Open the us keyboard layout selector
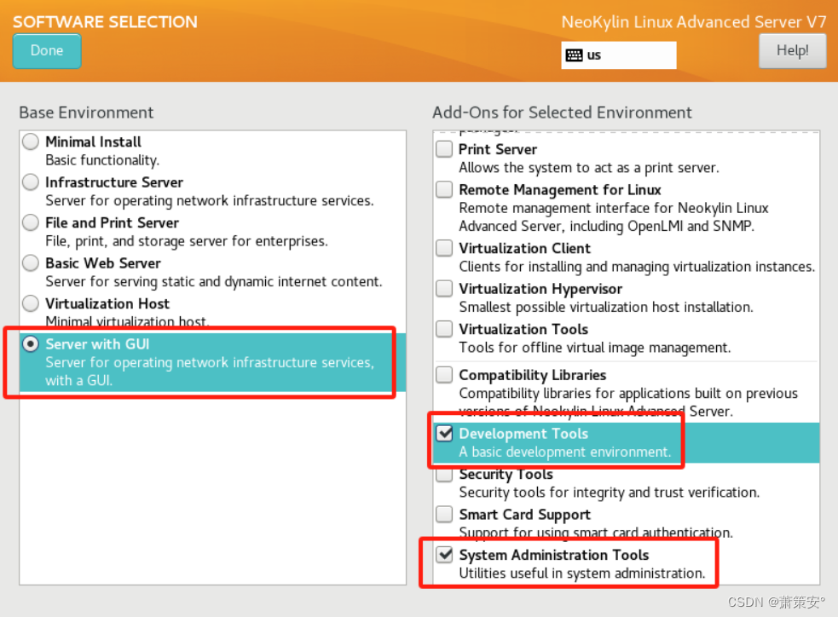 (618, 55)
